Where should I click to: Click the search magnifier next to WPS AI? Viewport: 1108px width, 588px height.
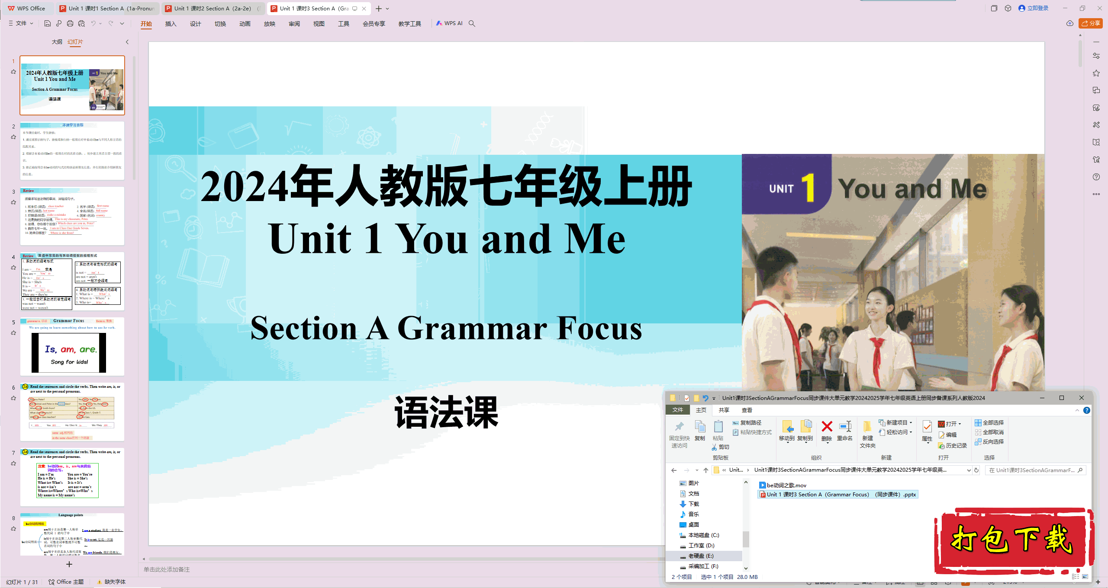472,23
